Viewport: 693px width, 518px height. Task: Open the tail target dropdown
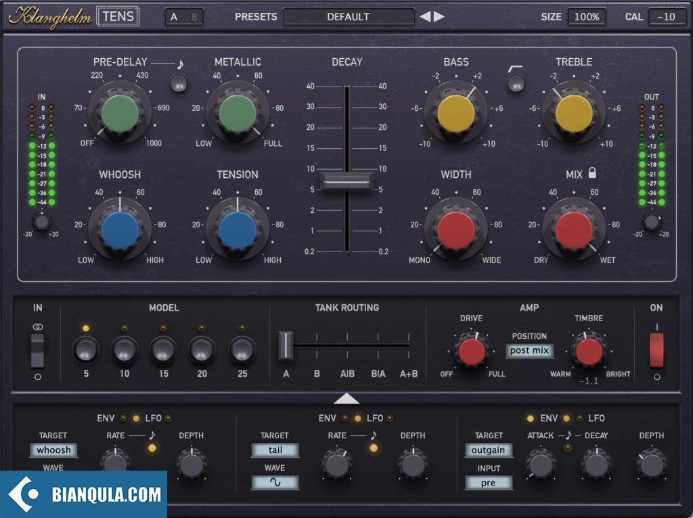[275, 450]
